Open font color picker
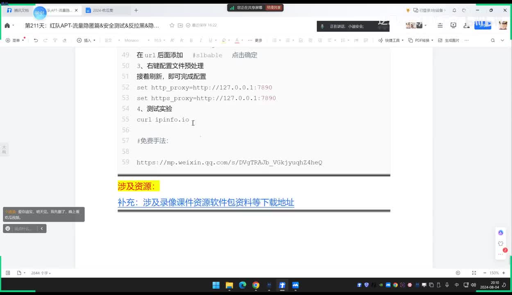The height and width of the screenshot is (295, 512). 238,40
